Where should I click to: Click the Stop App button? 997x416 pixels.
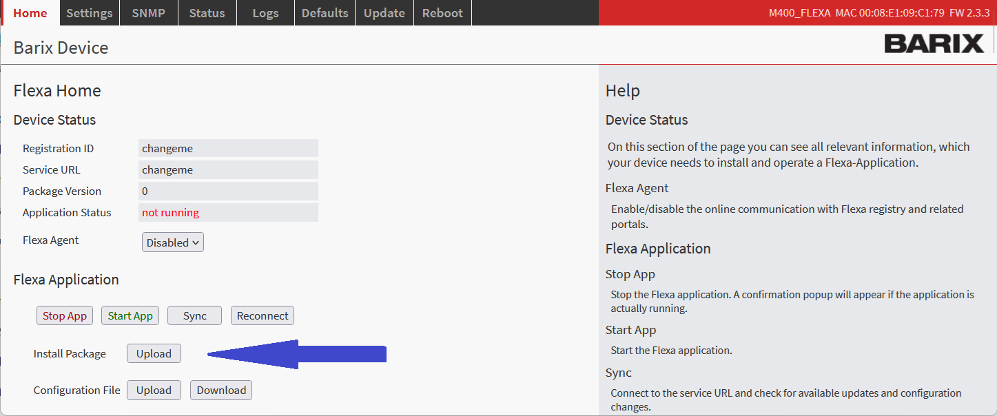(65, 315)
